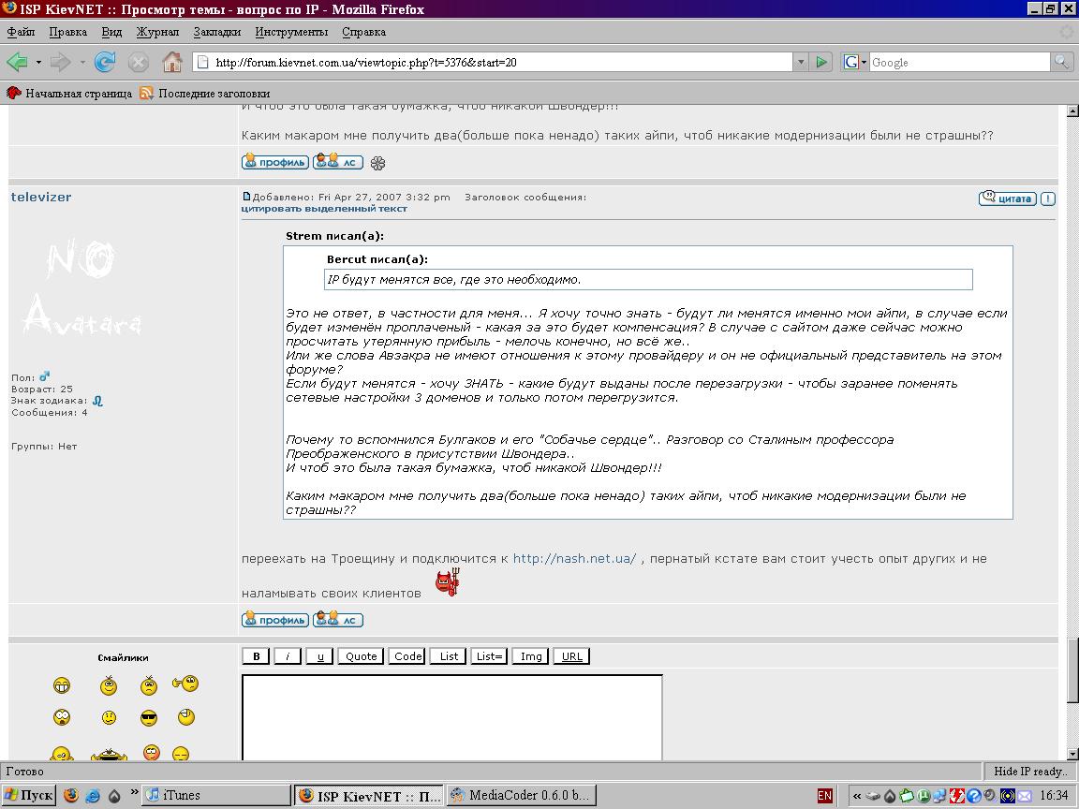Click the цитата quote button
The height and width of the screenshot is (809, 1079).
[x=1007, y=199]
